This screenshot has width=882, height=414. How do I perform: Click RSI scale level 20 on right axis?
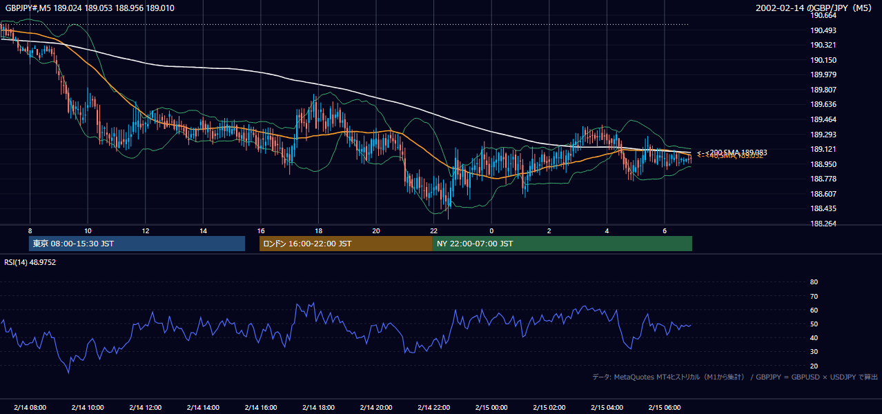(814, 366)
